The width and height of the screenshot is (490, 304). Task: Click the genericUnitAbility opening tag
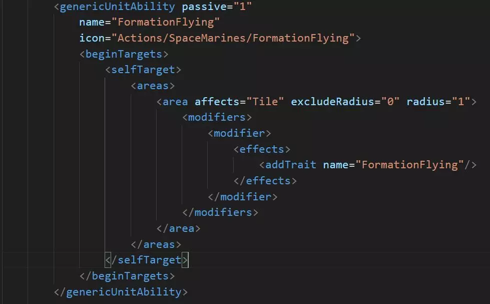tap(115, 7)
